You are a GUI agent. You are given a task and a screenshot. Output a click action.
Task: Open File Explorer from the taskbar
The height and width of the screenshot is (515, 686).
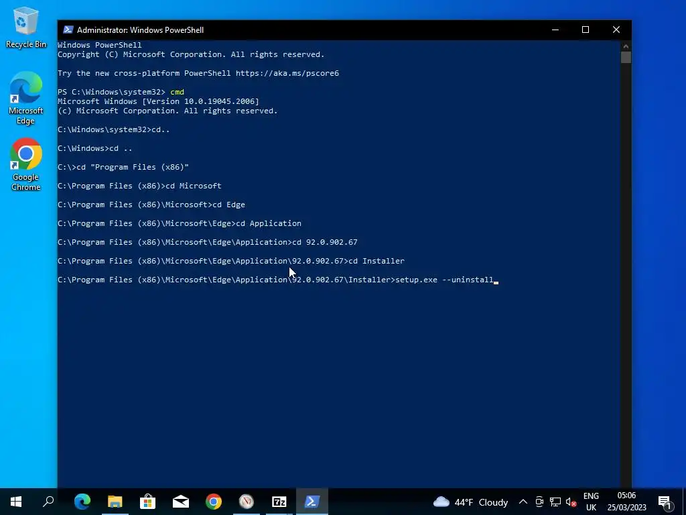tap(115, 502)
